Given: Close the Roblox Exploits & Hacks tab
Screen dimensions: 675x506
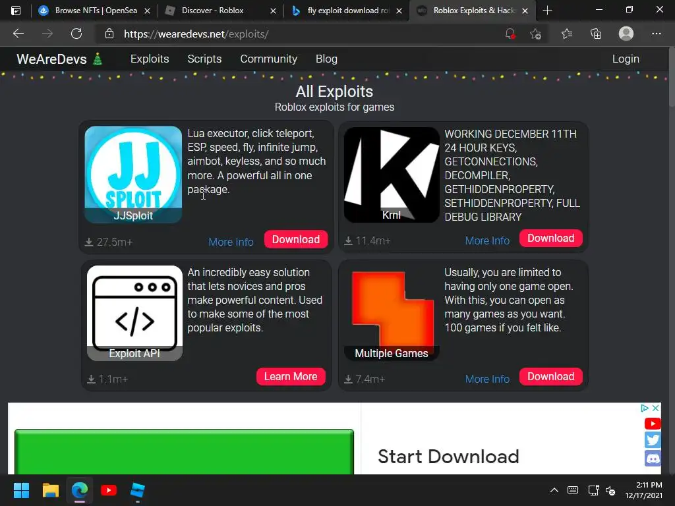Looking at the screenshot, I should point(525,11).
